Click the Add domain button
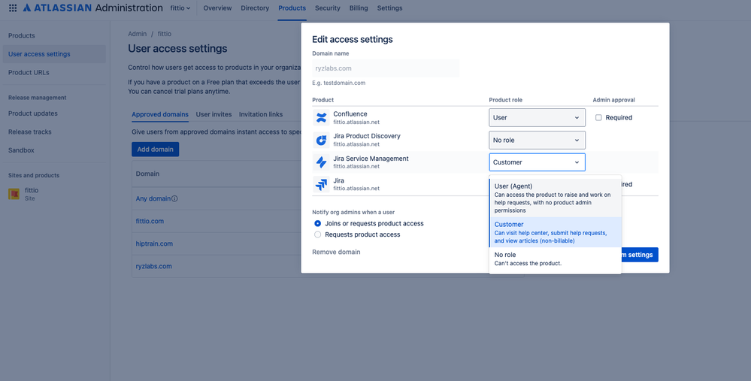 pos(155,150)
